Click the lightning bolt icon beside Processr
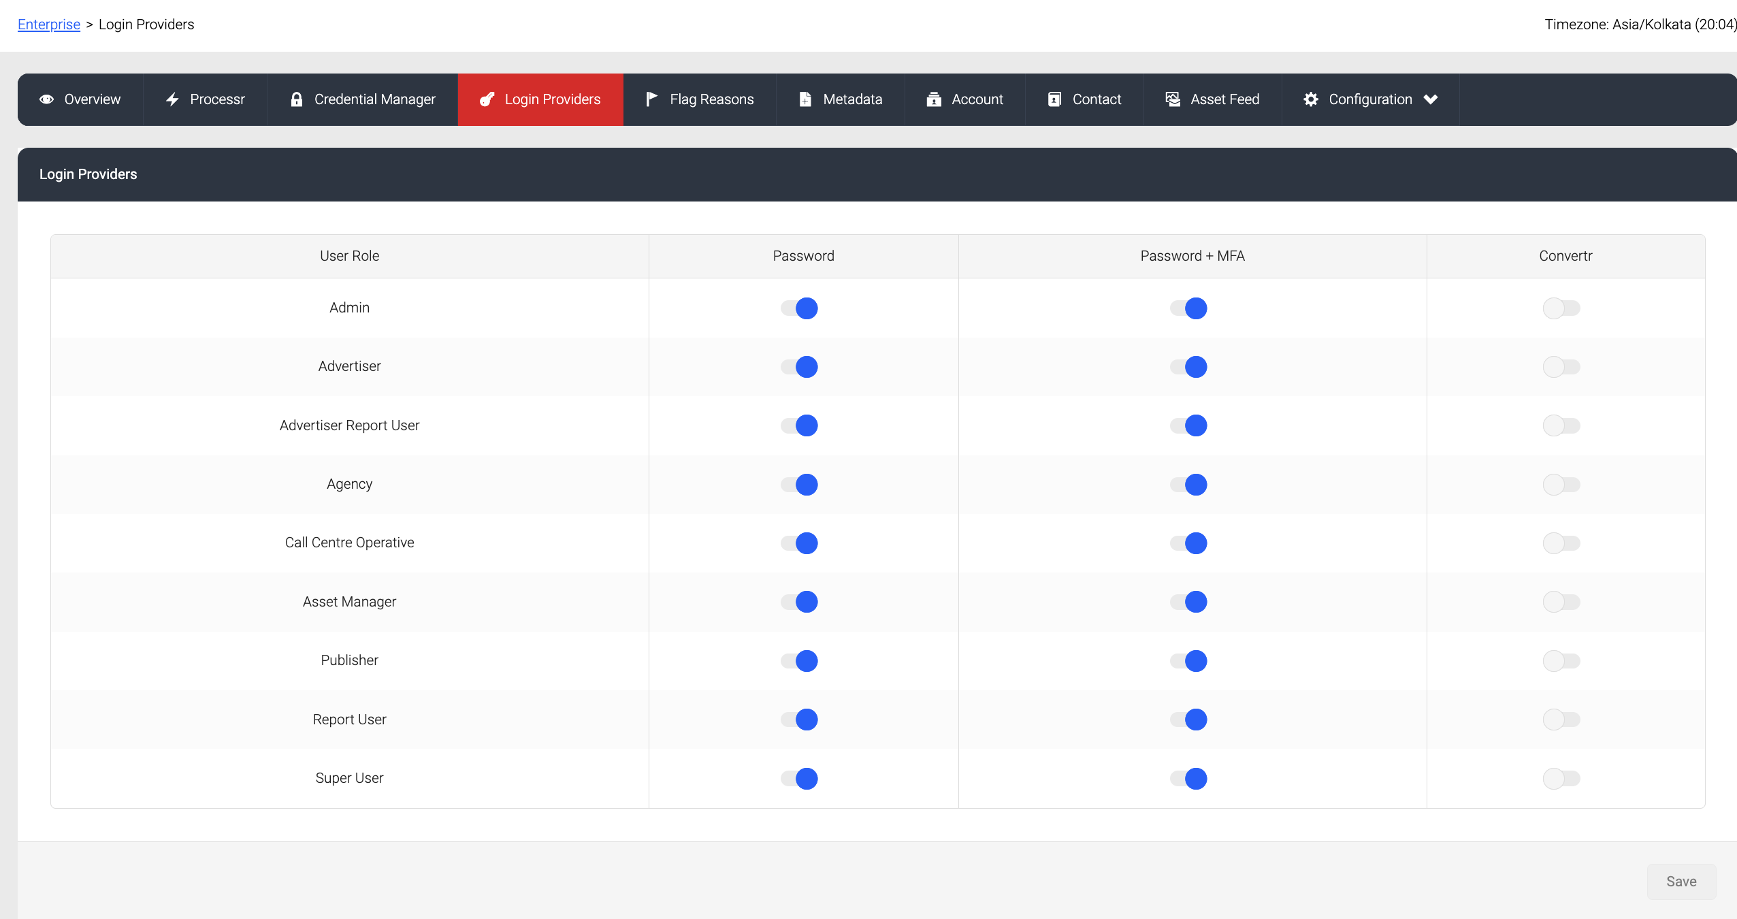 (172, 99)
